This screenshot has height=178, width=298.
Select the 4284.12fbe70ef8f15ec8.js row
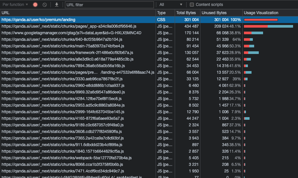(149, 99)
